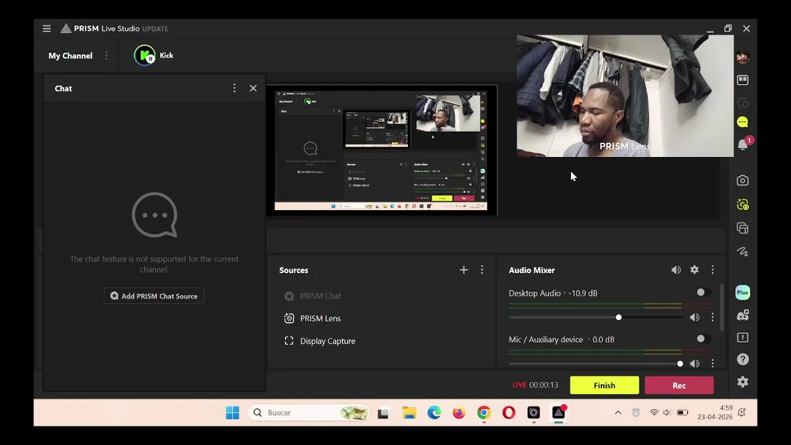Open notifications bell with badge

743,144
